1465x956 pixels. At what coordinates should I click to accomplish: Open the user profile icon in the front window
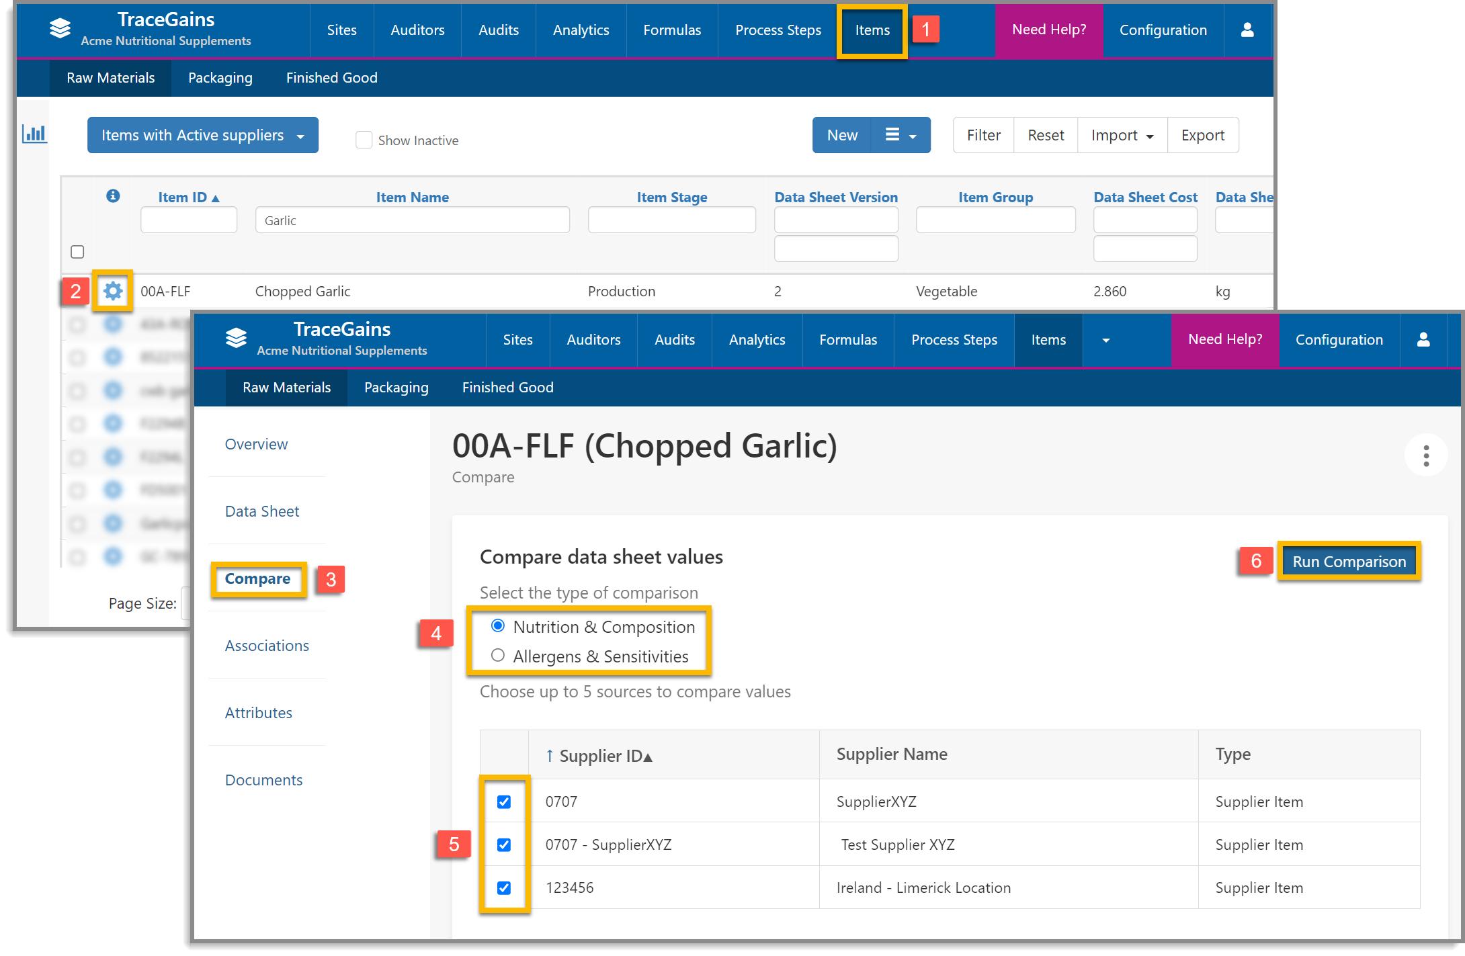click(x=1423, y=339)
